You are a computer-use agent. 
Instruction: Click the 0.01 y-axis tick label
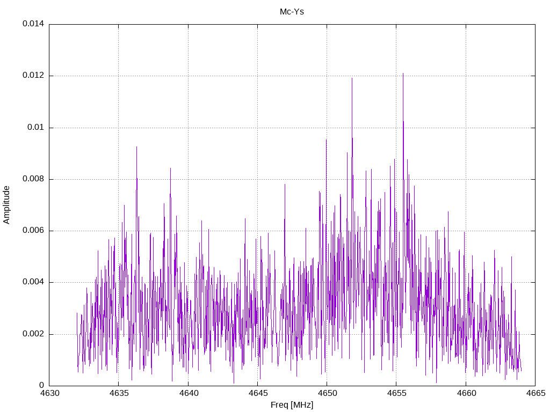pyautogui.click(x=36, y=127)
